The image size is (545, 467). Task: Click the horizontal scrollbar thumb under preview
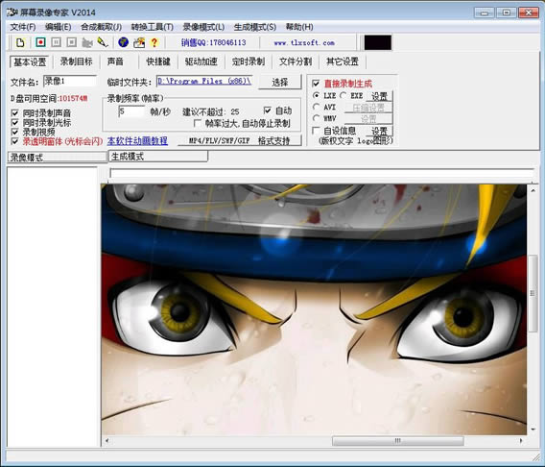tap(397, 440)
